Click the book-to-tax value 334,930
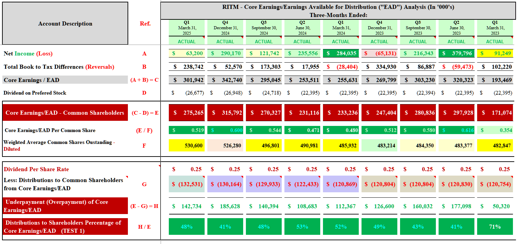Image resolution: width=517 pixels, height=244 pixels. 379,67
